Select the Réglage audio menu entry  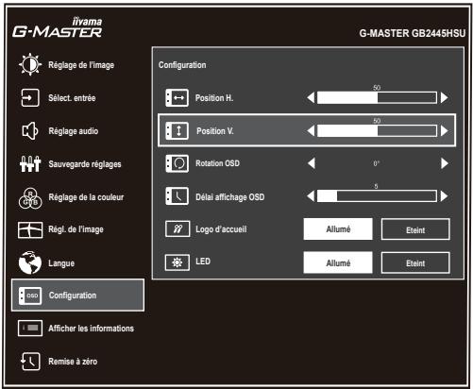tap(74, 131)
